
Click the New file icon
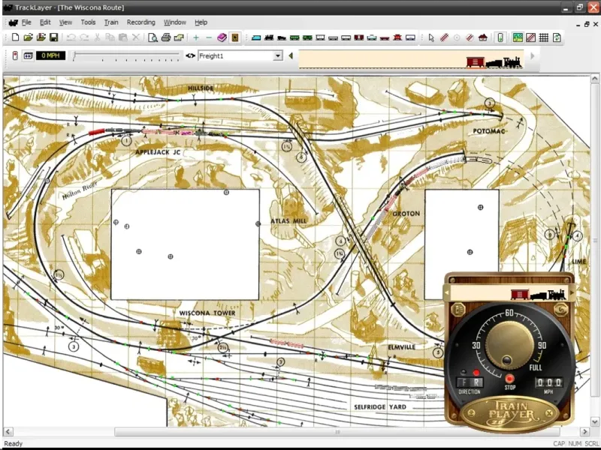[x=15, y=37]
